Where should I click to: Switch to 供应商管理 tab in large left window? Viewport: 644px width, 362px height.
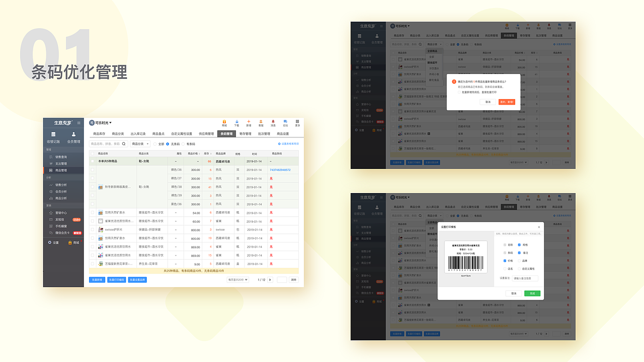click(x=206, y=134)
